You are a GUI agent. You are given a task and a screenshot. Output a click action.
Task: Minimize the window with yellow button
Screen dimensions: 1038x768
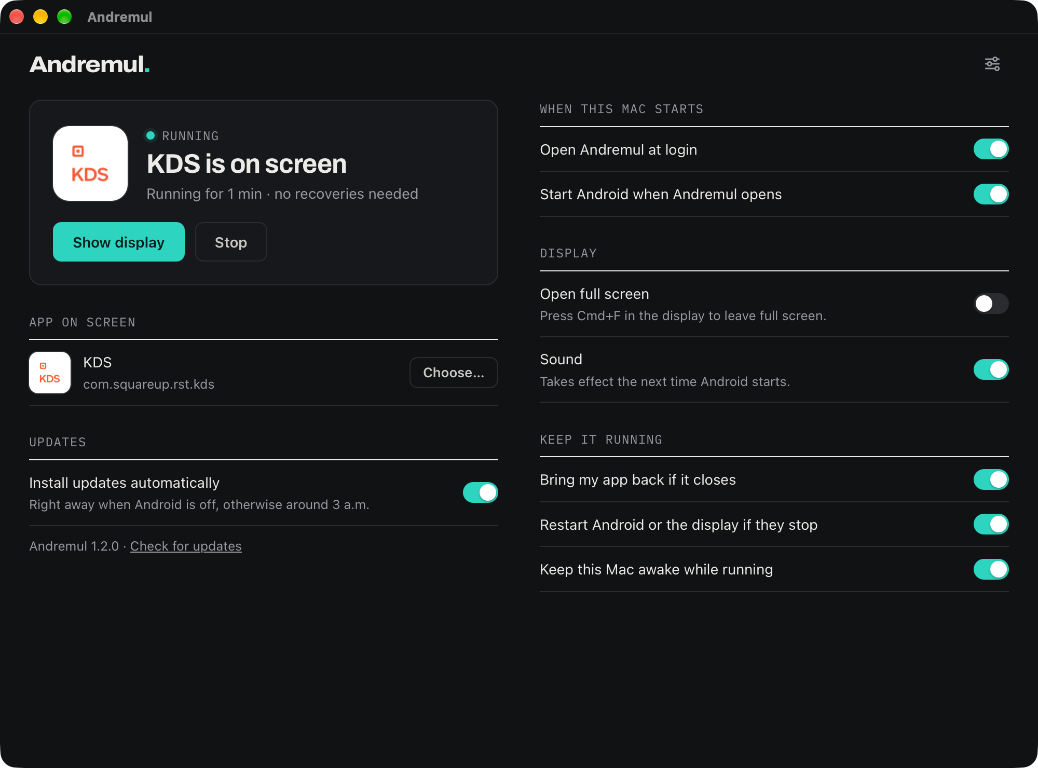(x=40, y=17)
